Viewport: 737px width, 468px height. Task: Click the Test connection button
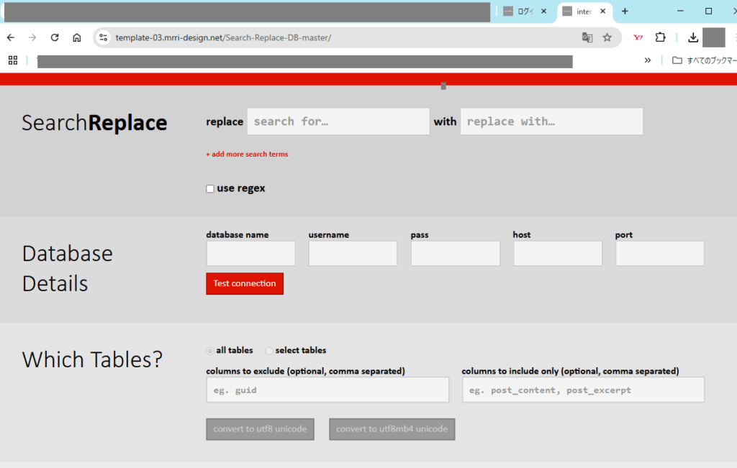tap(245, 283)
